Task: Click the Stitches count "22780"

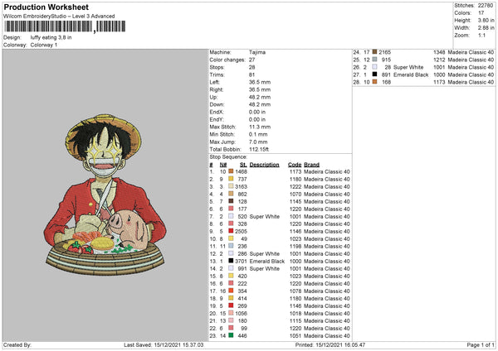Action: [x=486, y=6]
